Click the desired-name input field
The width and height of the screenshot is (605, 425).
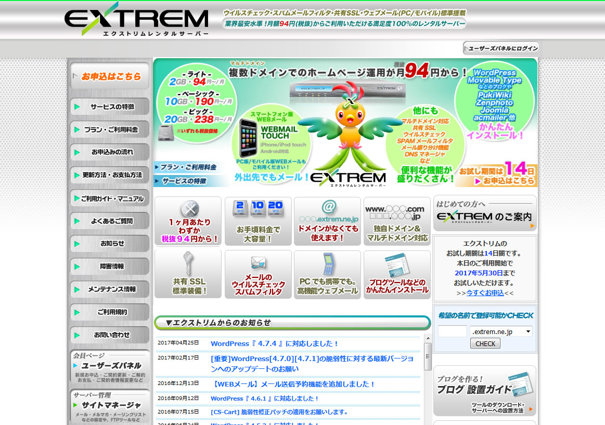452,331
